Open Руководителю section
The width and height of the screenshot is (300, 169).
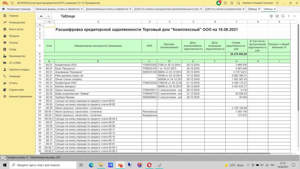[17, 23]
